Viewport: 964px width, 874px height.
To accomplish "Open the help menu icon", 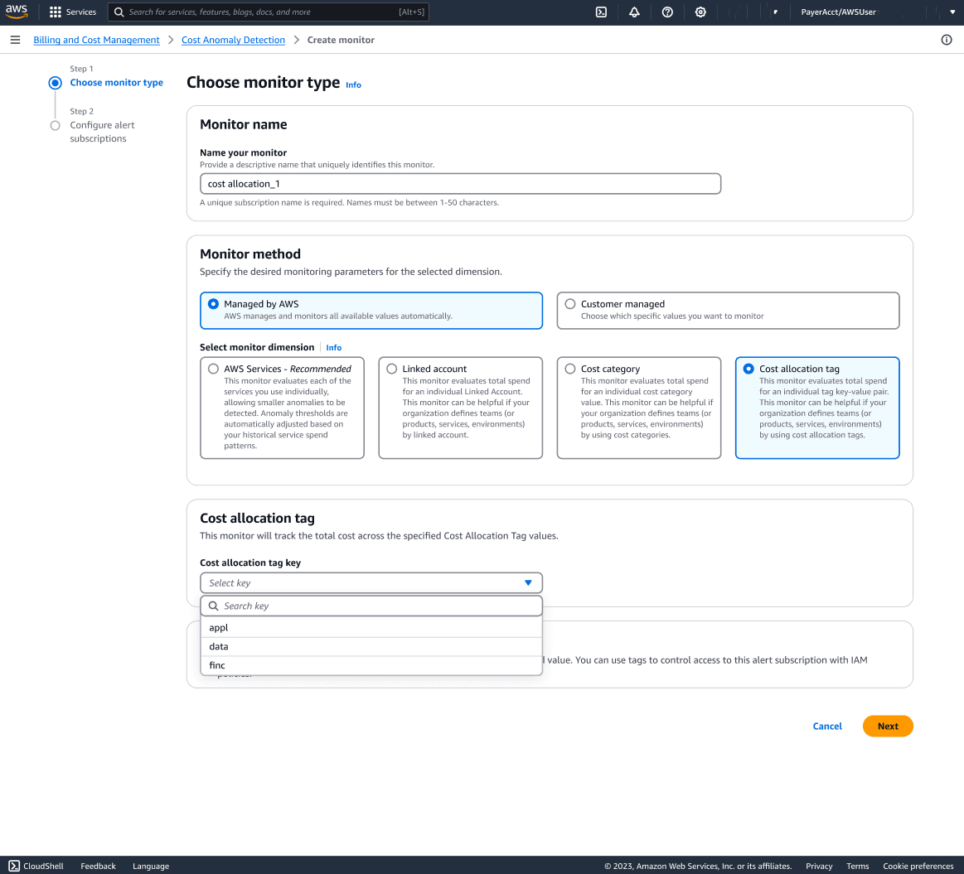I will 667,12.
